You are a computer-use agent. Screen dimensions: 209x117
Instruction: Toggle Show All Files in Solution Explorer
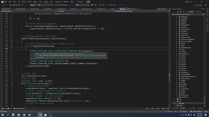coord(192,12)
